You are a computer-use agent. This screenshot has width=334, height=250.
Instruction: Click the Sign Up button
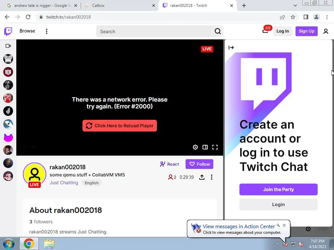pos(307,31)
